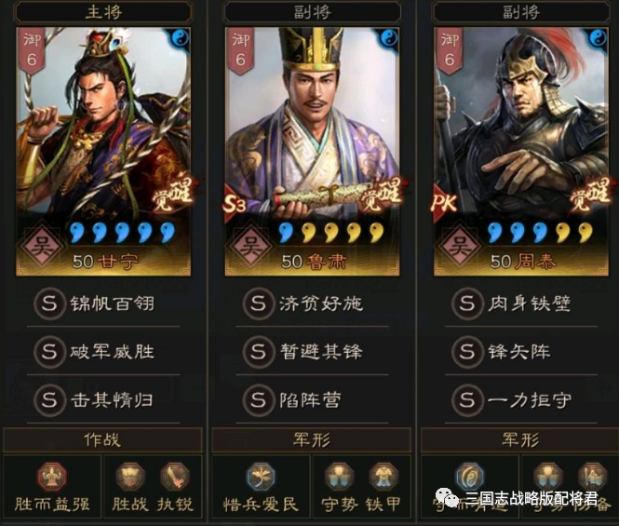Tap the S3 badge on 鲁肃 card
Screen dimensions: 619x526
(234, 204)
